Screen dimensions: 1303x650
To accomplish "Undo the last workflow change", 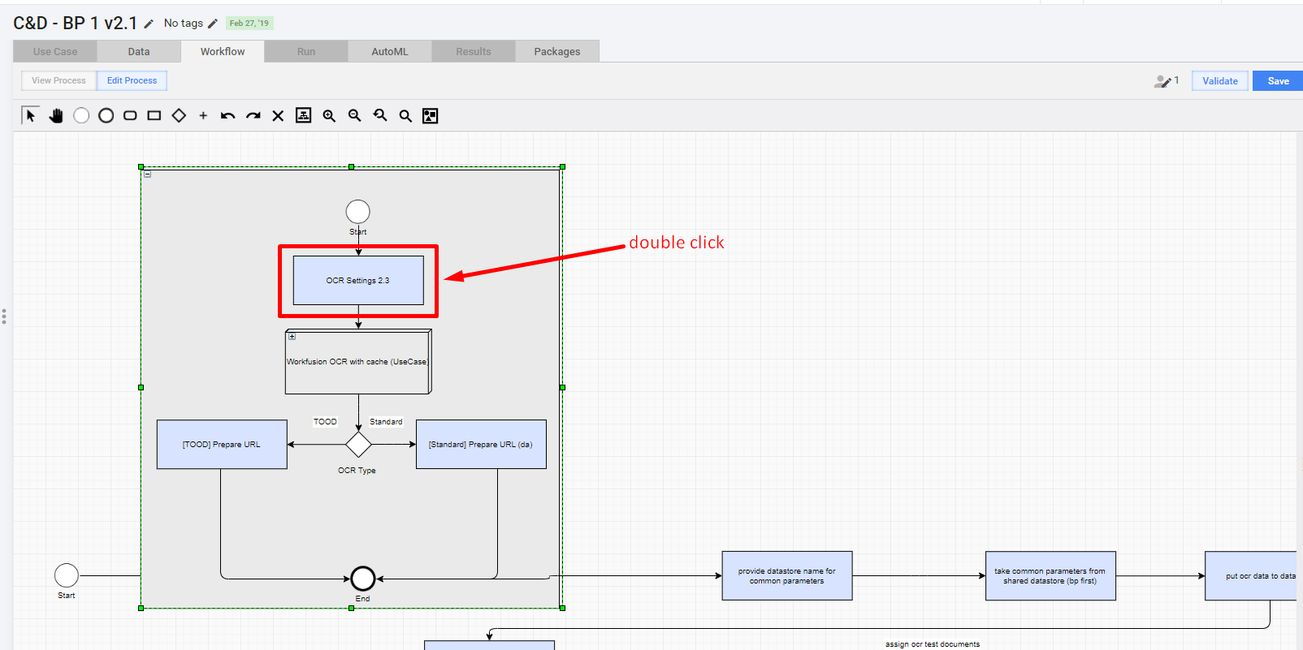I will 228,115.
